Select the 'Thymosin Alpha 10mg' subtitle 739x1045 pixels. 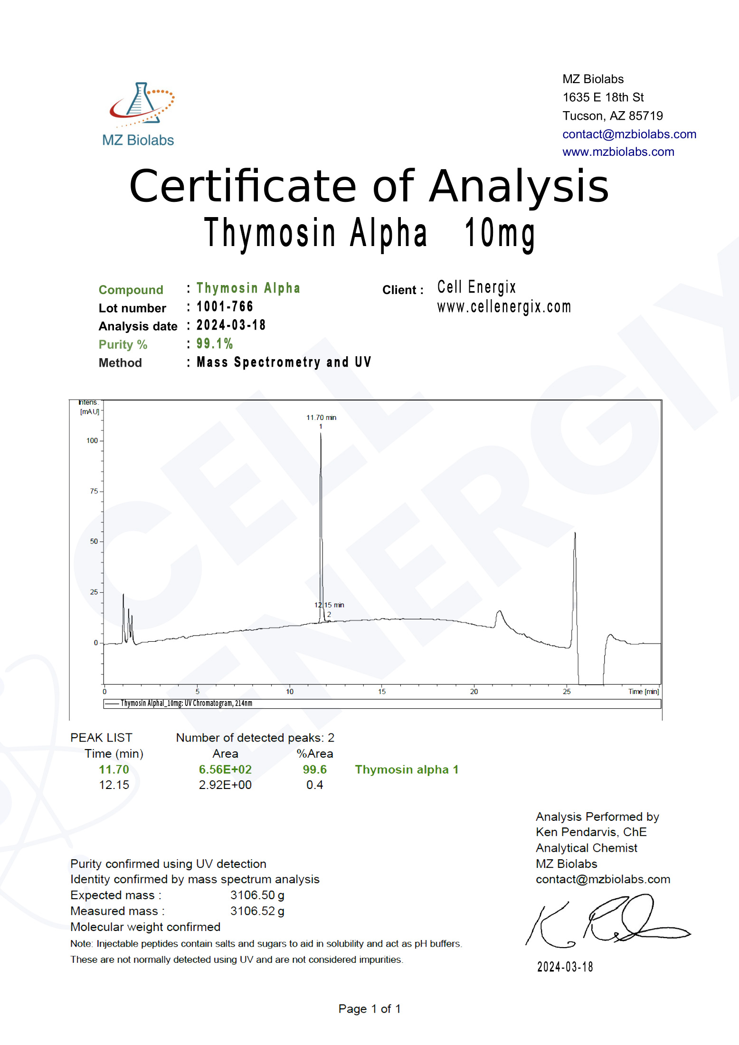coord(369,234)
